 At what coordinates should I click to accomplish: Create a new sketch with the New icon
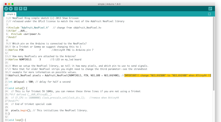pyautogui.click(x=16, y=9)
